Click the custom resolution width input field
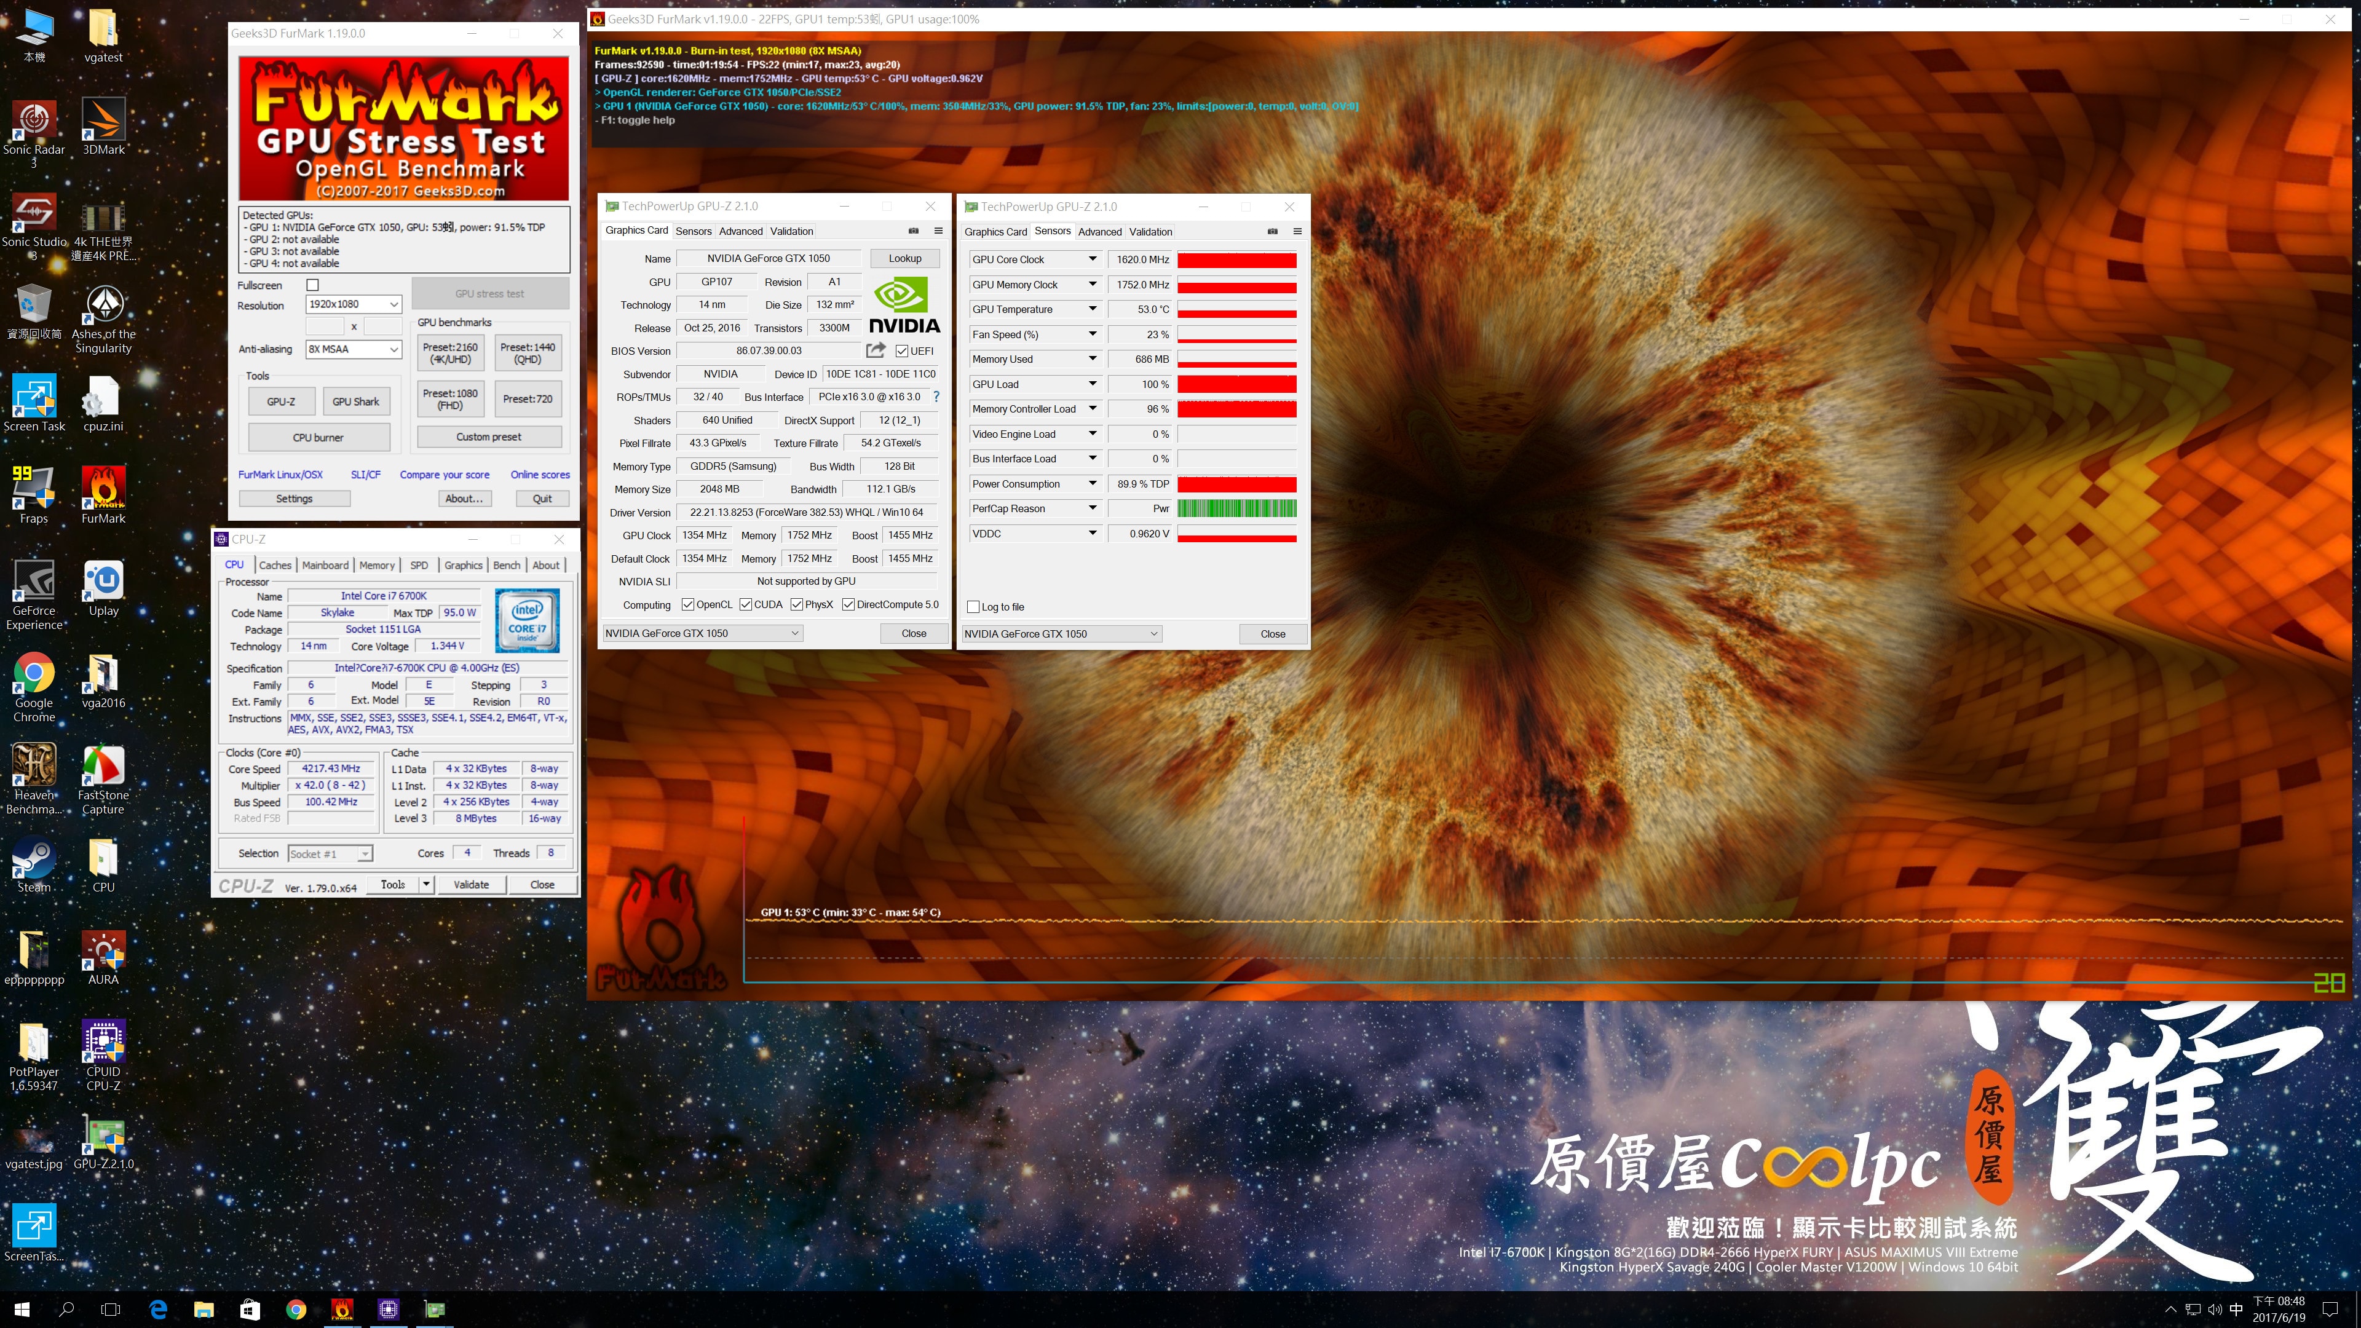Viewport: 2361px width, 1328px height. 325,326
